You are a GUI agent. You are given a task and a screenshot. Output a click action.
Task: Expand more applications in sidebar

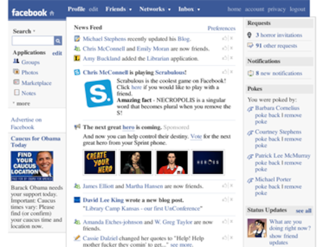[23, 103]
